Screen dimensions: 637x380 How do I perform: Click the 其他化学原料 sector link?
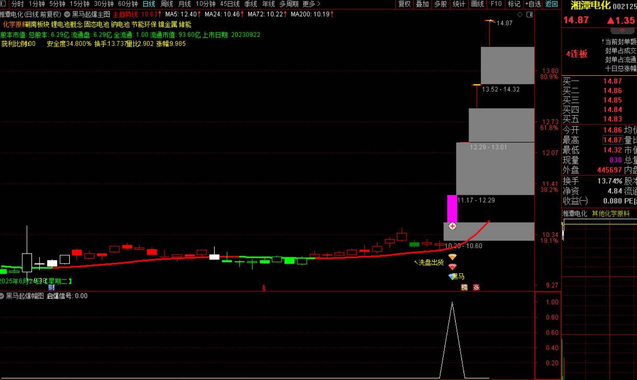coord(611,214)
